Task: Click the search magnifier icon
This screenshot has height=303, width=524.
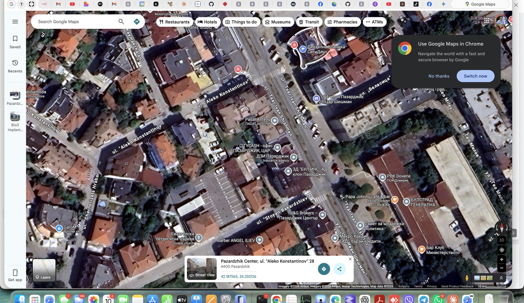Action: (x=121, y=22)
